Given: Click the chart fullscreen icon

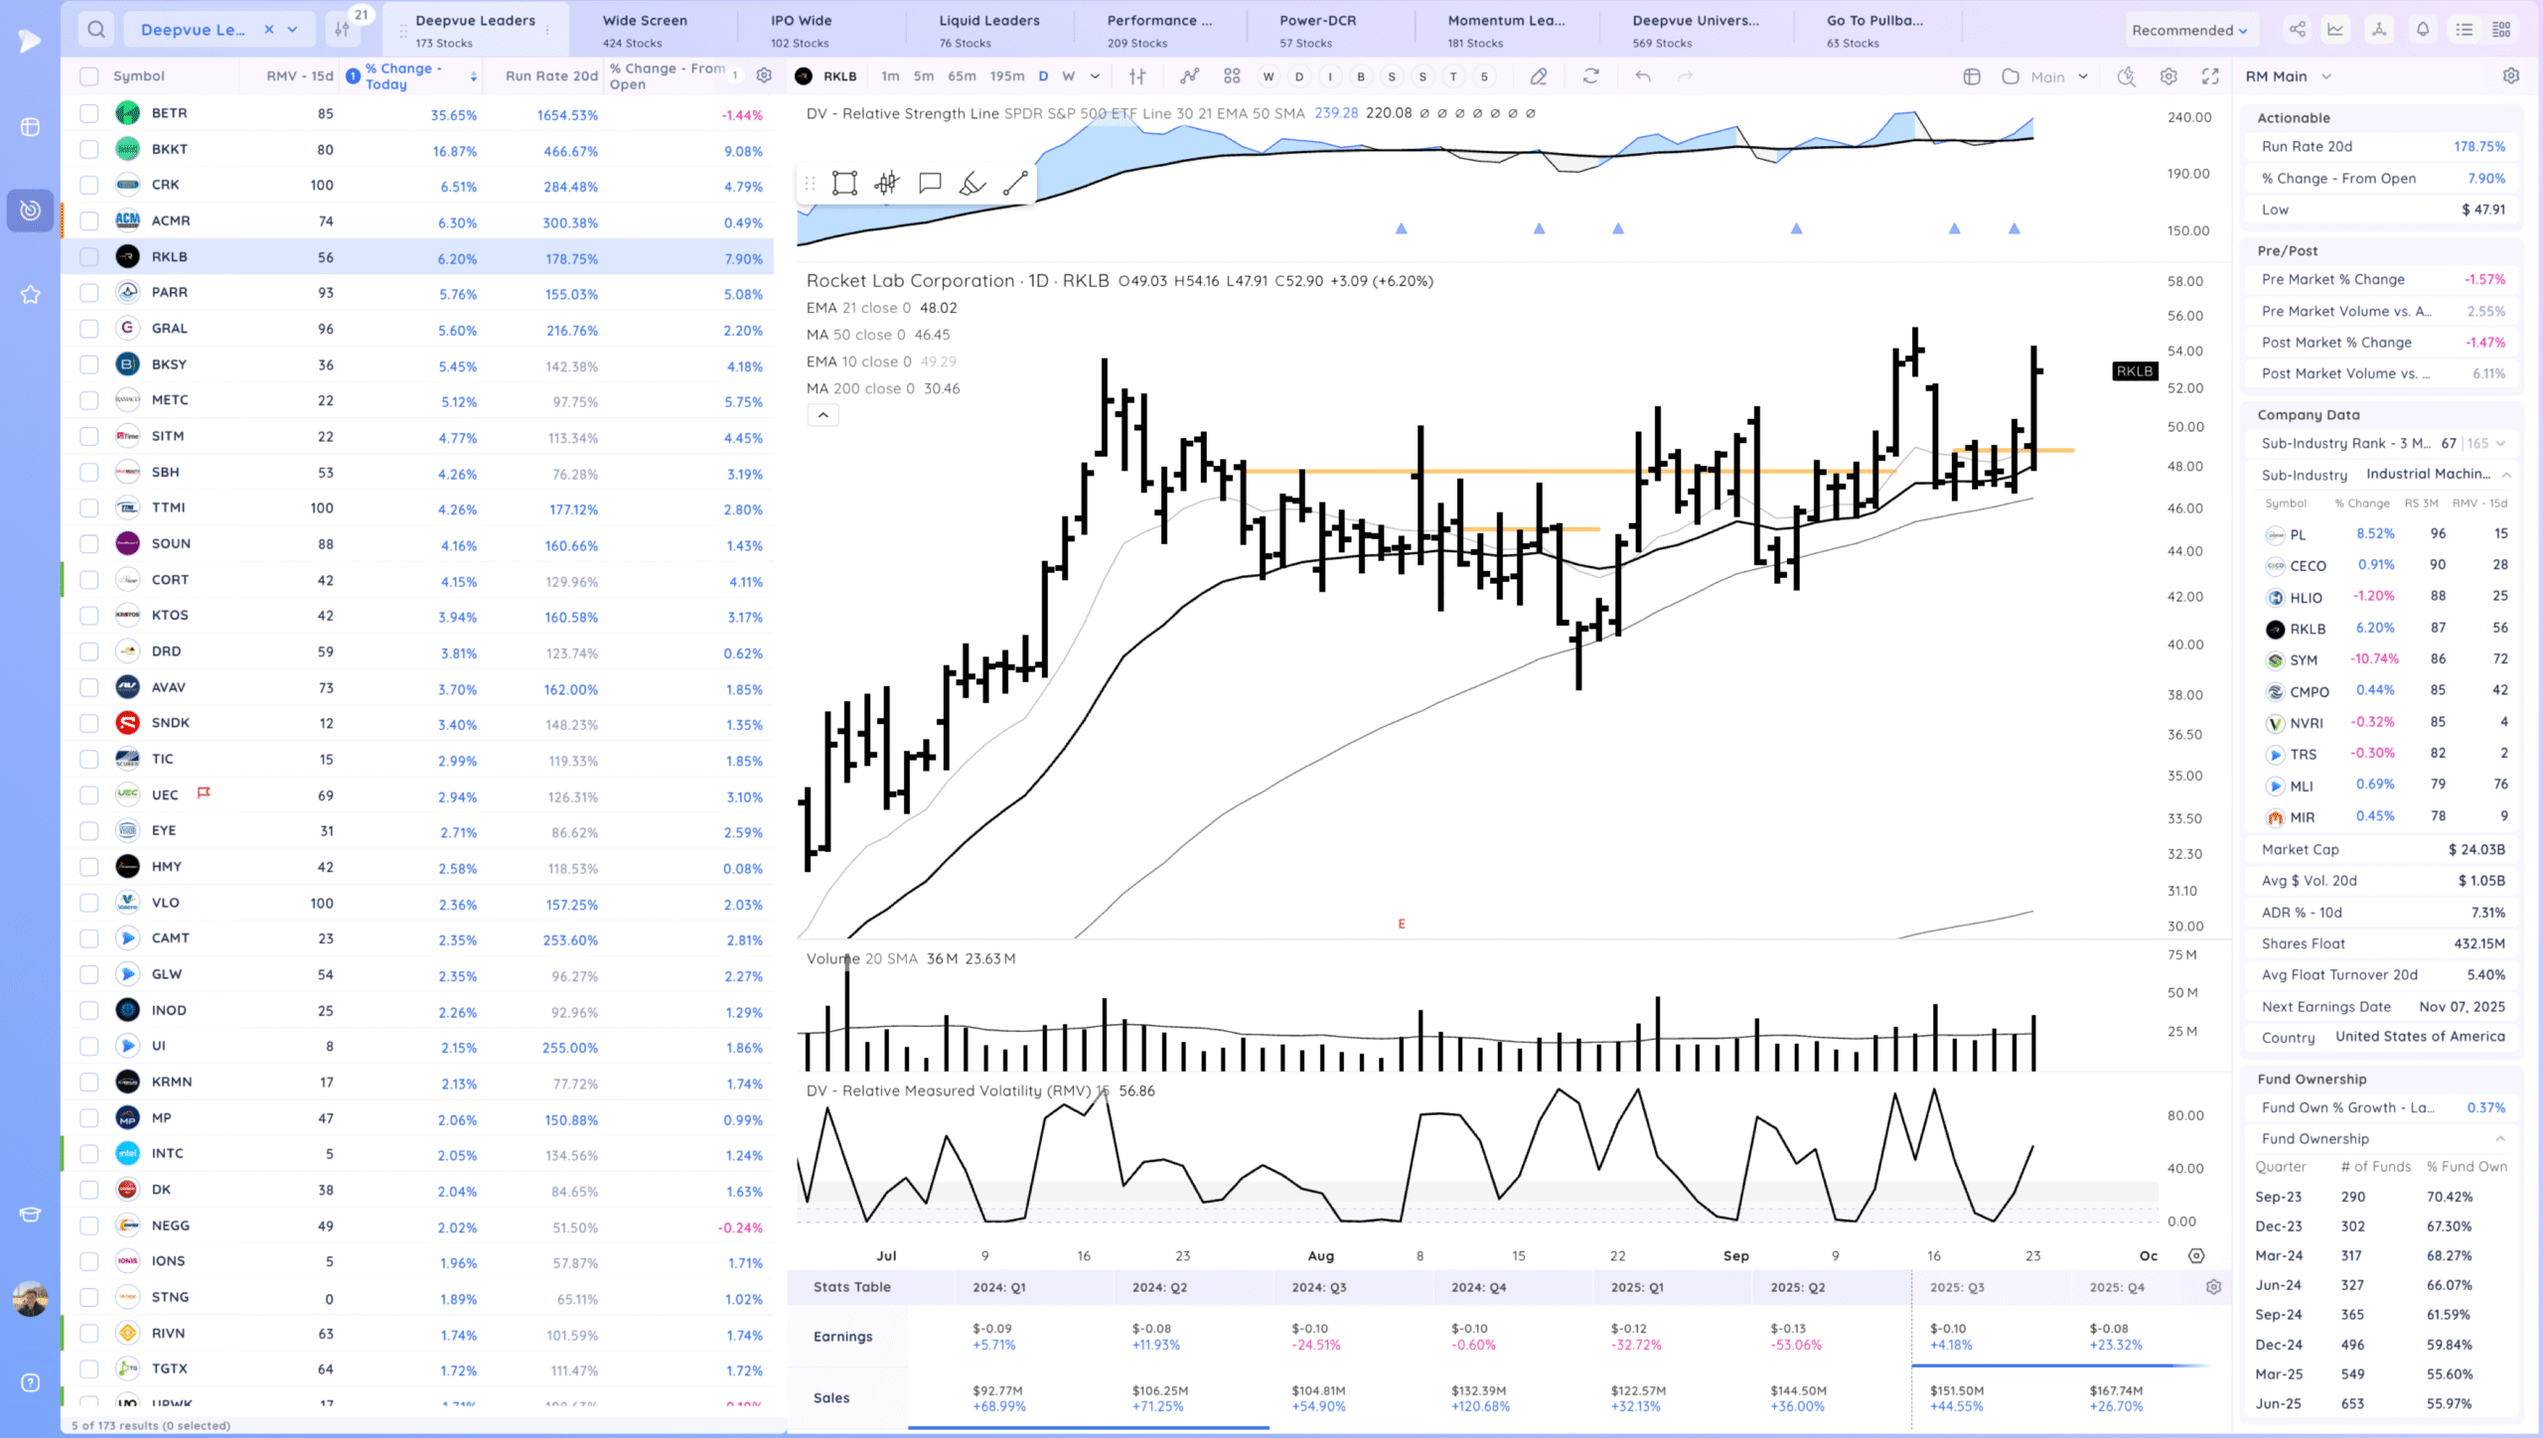Looking at the screenshot, I should coord(2210,76).
